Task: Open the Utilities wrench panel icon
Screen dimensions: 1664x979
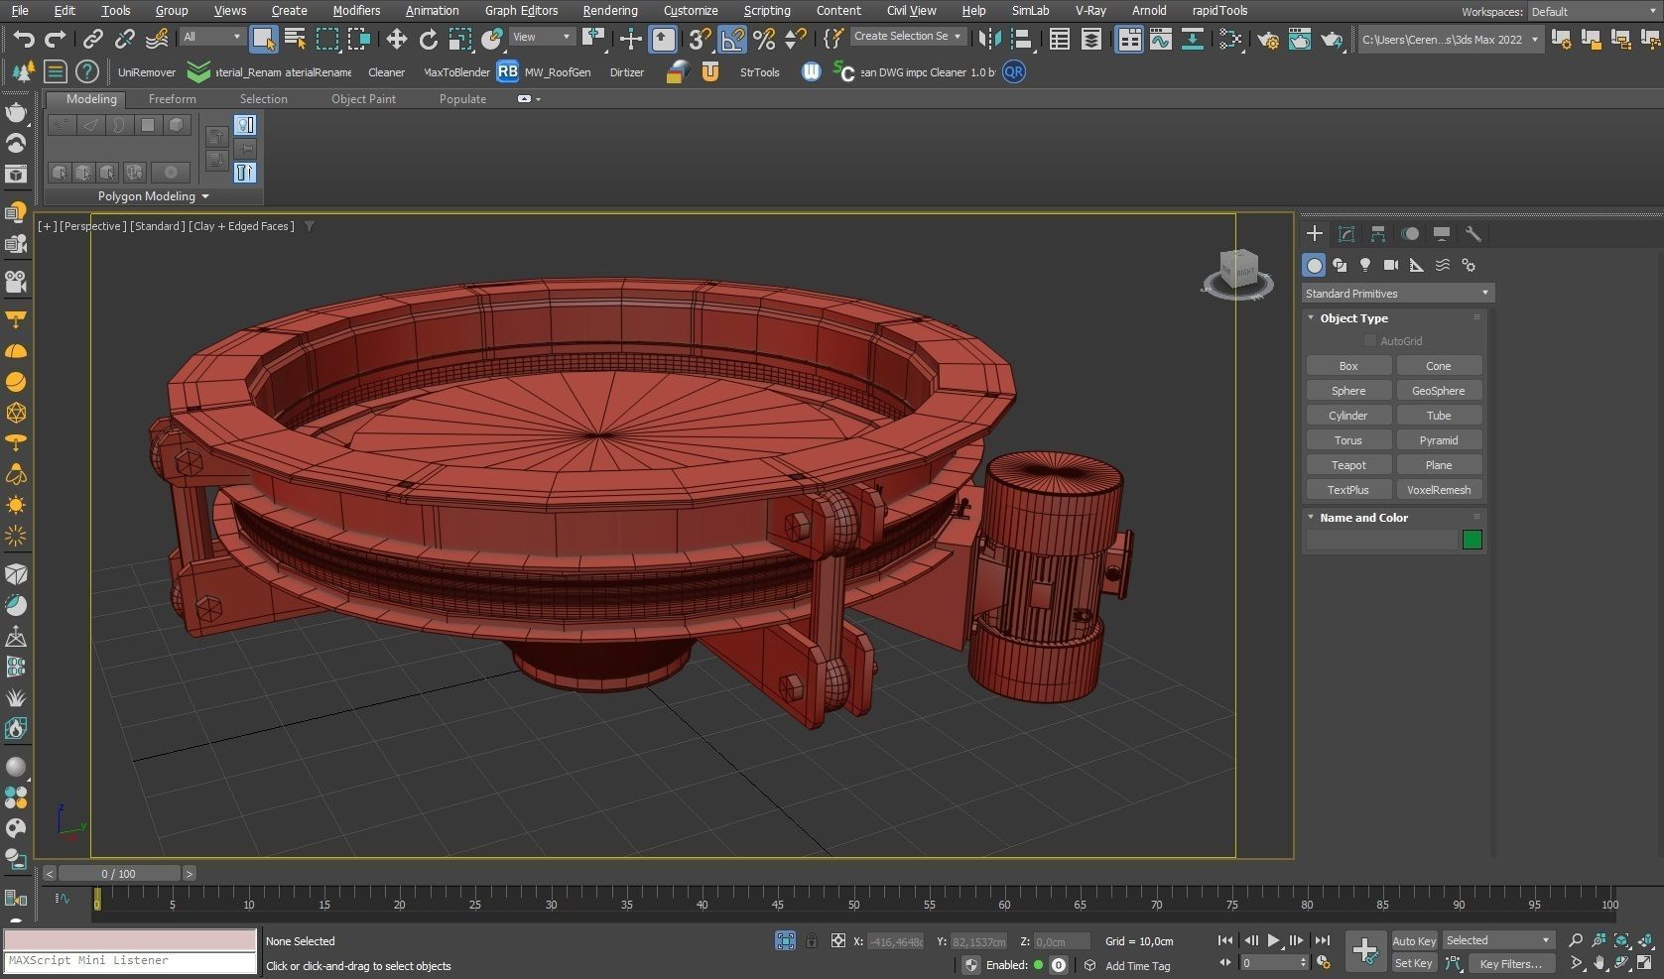Action: pos(1473,234)
